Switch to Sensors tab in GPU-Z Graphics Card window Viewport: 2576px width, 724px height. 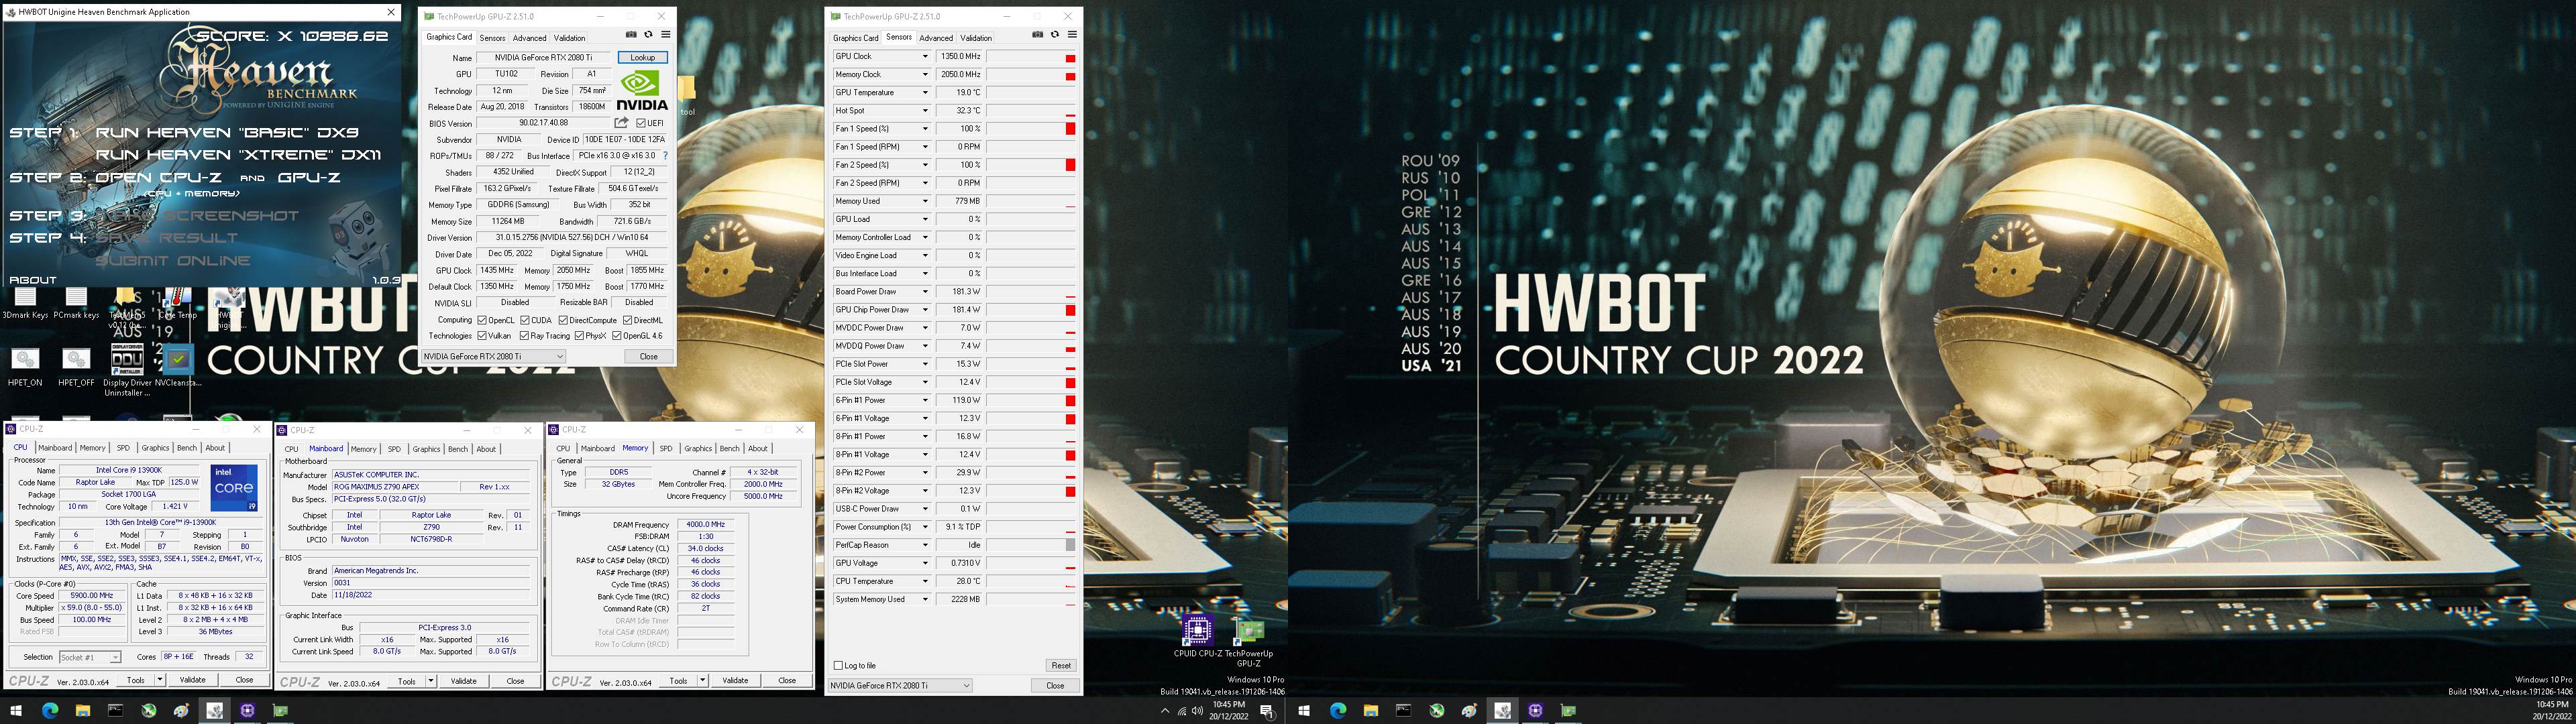coord(492,38)
